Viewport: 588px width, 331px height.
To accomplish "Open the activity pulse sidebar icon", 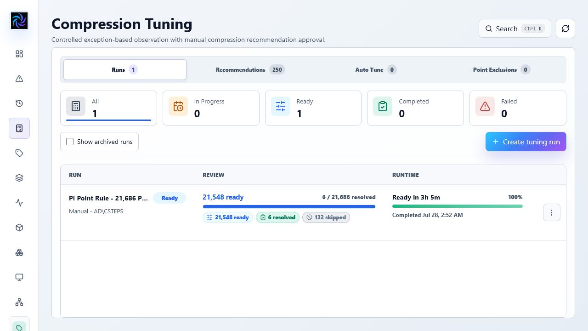I will pos(19,203).
